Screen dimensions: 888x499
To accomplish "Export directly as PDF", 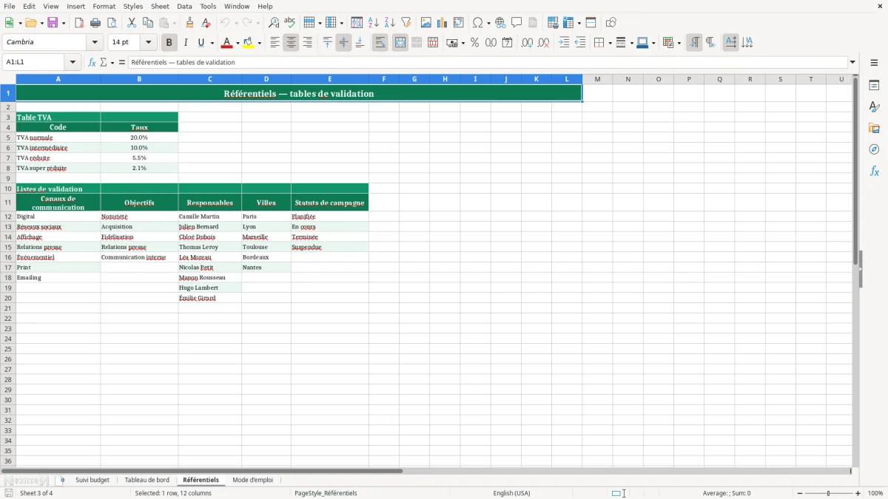I will 78,23.
